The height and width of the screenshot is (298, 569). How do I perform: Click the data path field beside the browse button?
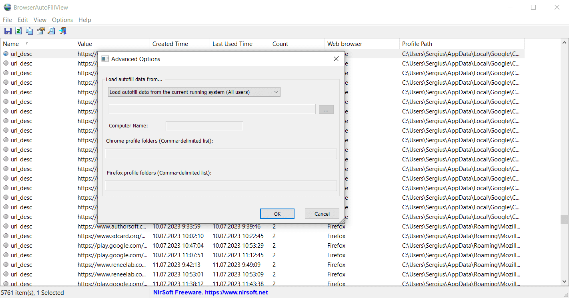click(x=212, y=109)
